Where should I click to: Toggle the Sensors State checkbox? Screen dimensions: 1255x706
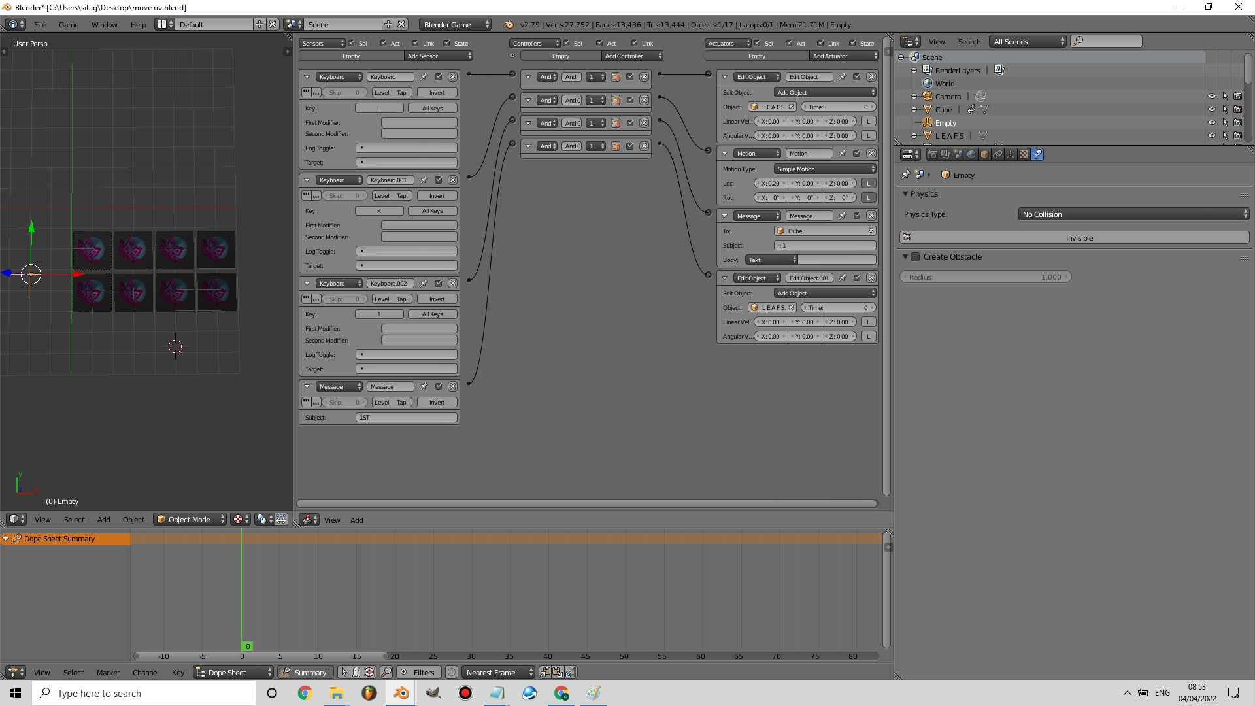pos(447,43)
